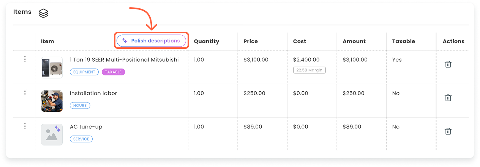Open the Mitsubishi unit product thumbnail

pos(52,67)
